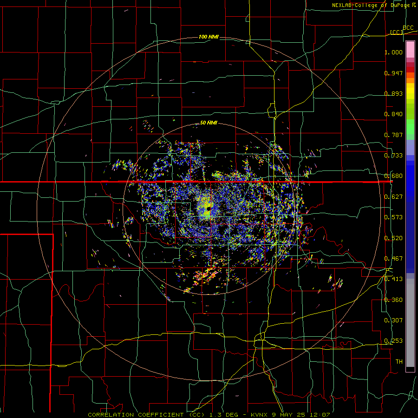The height and width of the screenshot is (418, 418).
Task: Click the [CC] legend unit label
Action: (x=396, y=32)
